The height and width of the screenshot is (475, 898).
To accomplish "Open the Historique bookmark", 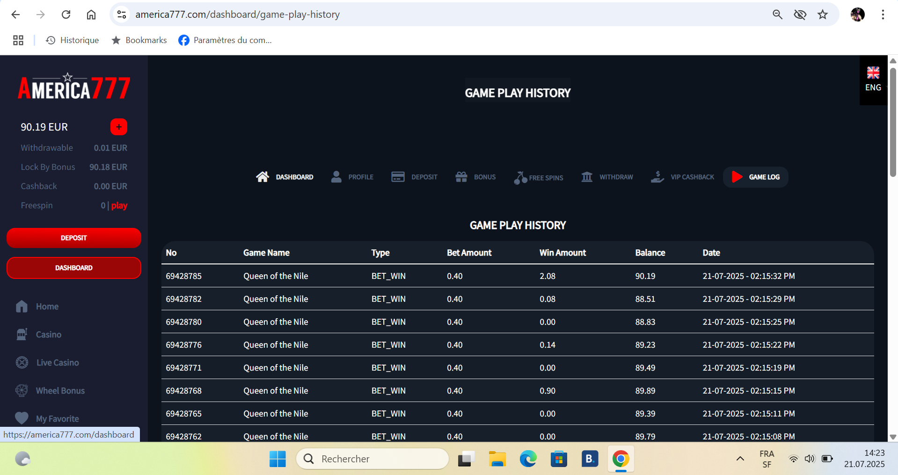I will tap(73, 40).
